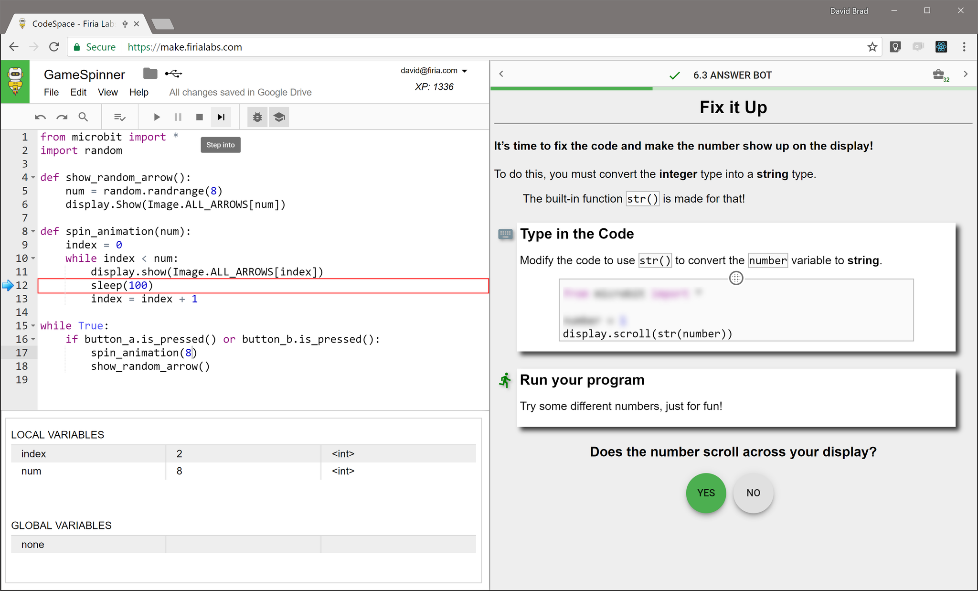The image size is (978, 591).
Task: Click the undo arrow icon
Action: tap(40, 117)
